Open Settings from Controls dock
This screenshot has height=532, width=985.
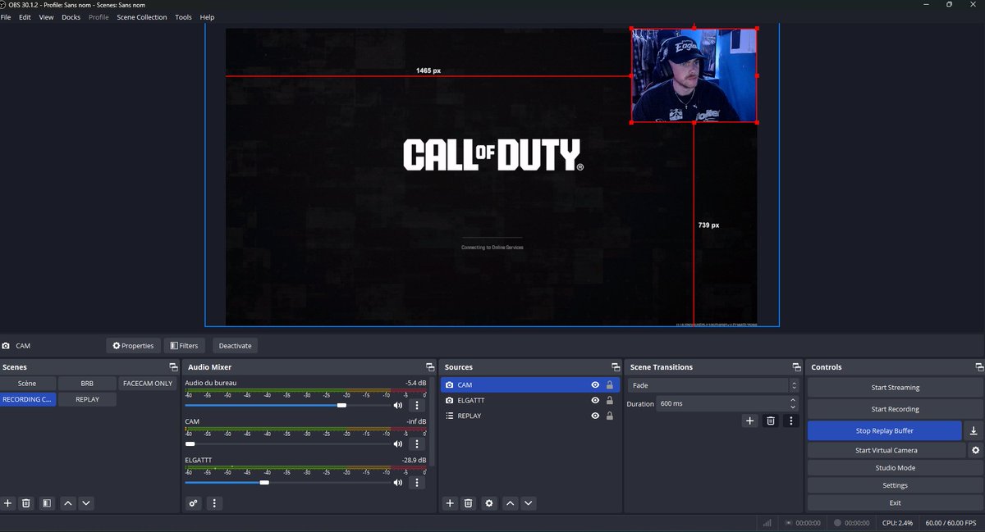pyautogui.click(x=895, y=485)
